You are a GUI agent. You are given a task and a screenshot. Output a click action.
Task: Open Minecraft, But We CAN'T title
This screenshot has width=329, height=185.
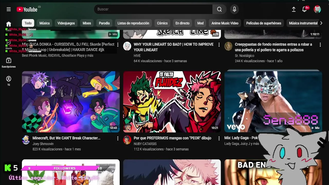click(66, 138)
